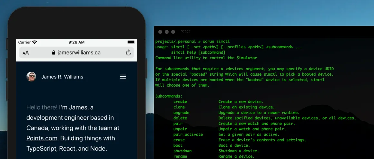This screenshot has height=159, width=374.
Task: Click the 9:26 AM clock in simulator
Action: (x=76, y=42)
